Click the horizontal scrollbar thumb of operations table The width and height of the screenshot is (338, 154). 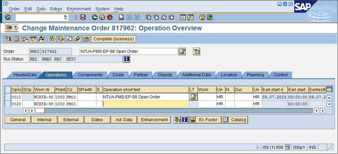click(x=40, y=111)
